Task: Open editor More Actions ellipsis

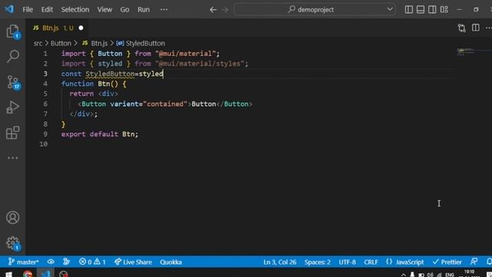Action: 489,28
